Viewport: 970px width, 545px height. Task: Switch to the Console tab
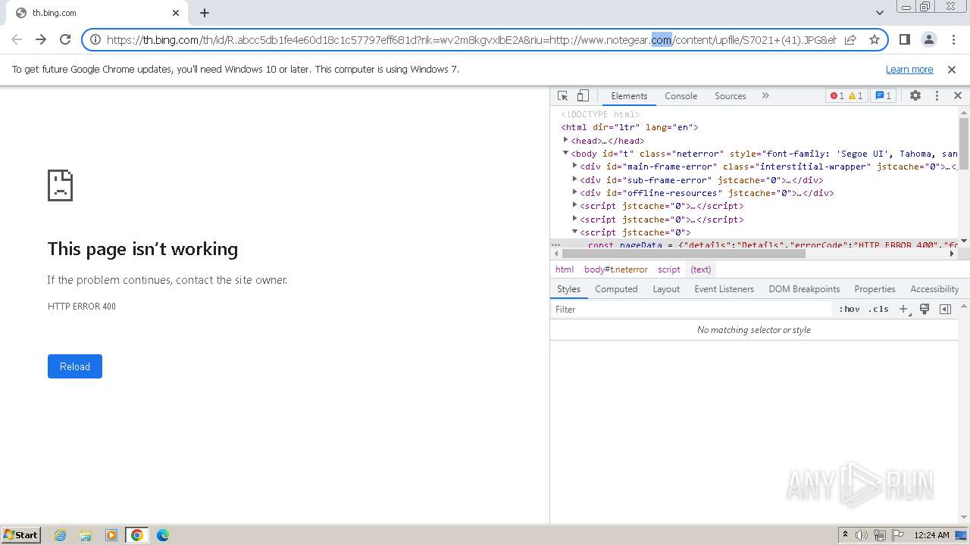coord(681,96)
